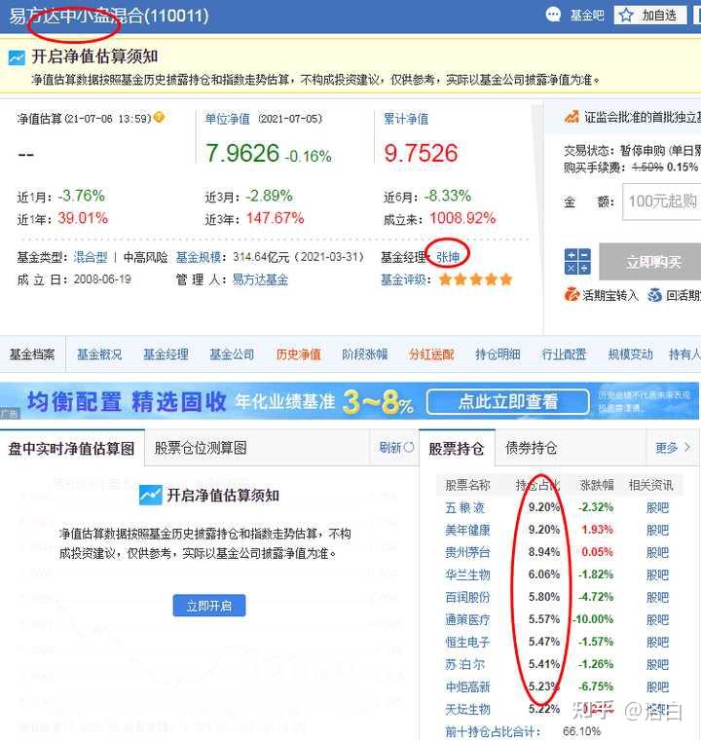This screenshot has width=701, height=740.
Task: Click 点此立即查看 on ad banner
Action: click(x=508, y=402)
